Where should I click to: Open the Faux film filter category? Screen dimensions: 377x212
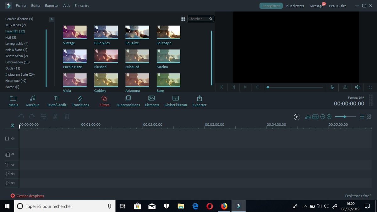15,31
